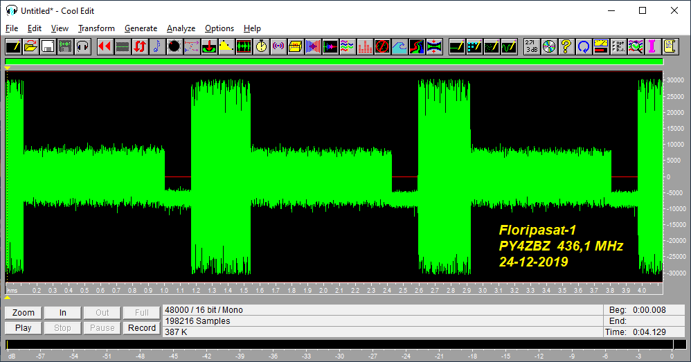Click the CD disc icon in toolbar
691x362 pixels.
pyautogui.click(x=548, y=46)
